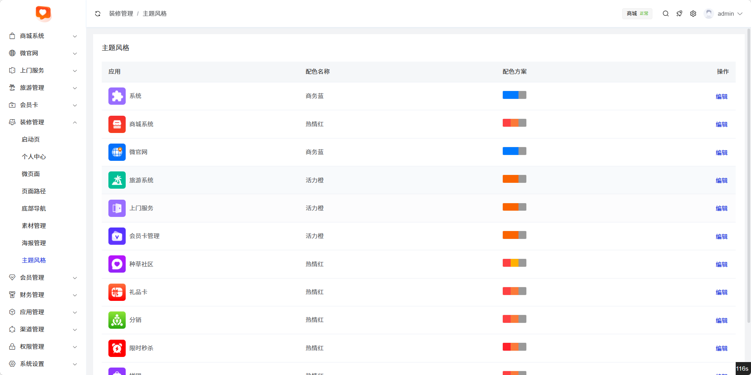Click the 应用管理 icon in sidebar
Image resolution: width=751 pixels, height=375 pixels.
[x=12, y=312]
